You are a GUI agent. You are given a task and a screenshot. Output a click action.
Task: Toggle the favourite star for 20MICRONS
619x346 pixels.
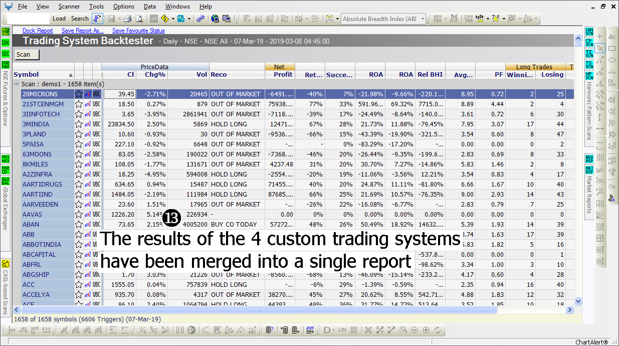pyautogui.click(x=79, y=94)
